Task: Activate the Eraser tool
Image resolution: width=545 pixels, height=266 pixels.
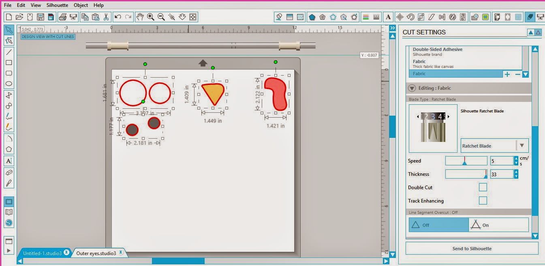Action: pos(9,173)
